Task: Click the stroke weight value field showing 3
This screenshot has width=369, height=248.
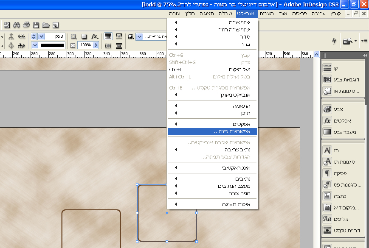Action: pos(55,36)
